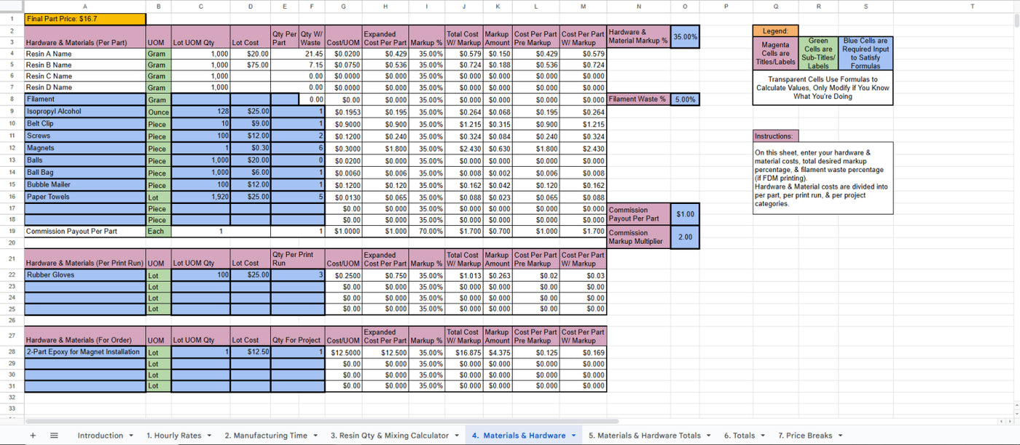The height and width of the screenshot is (445, 1020).
Task: Click the add new sheet plus icon
Action: (33, 436)
